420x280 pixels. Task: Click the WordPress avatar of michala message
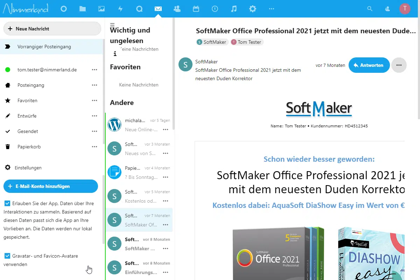coord(114,125)
